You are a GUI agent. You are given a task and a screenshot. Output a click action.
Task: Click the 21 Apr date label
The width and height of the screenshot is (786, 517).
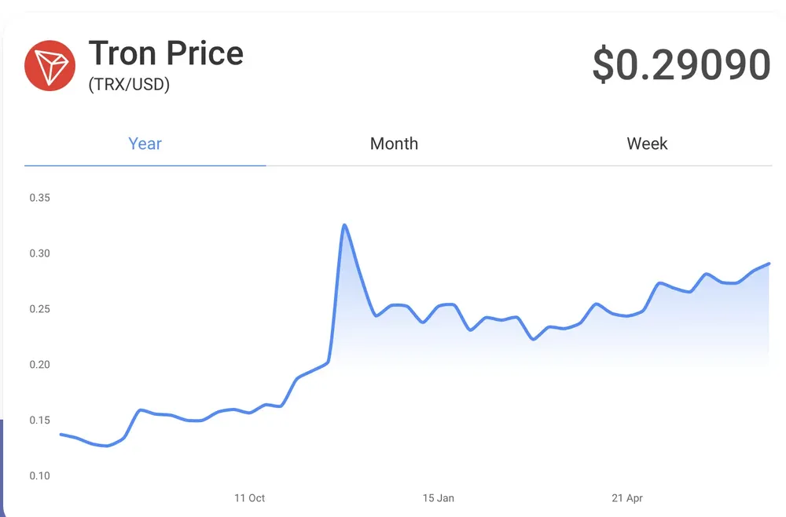tap(627, 498)
